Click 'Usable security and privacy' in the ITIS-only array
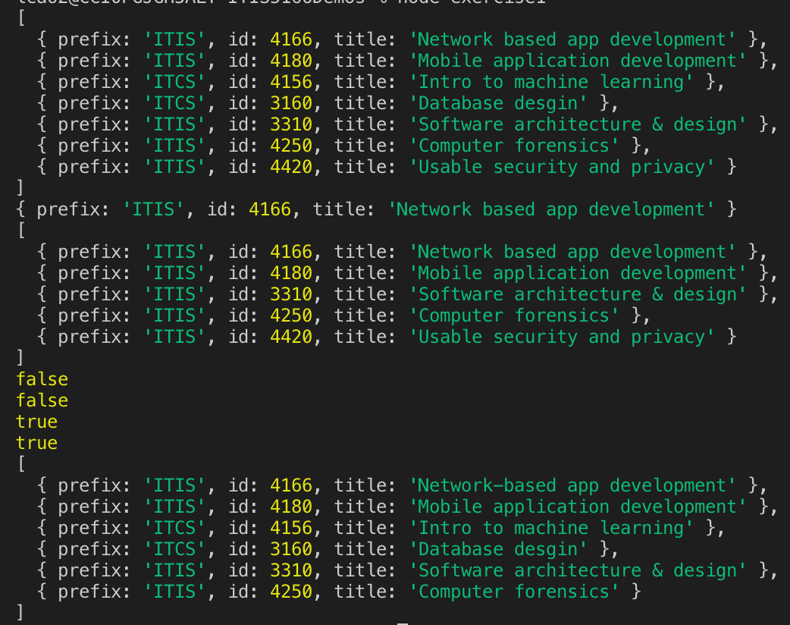Image resolution: width=790 pixels, height=625 pixels. [x=561, y=337]
